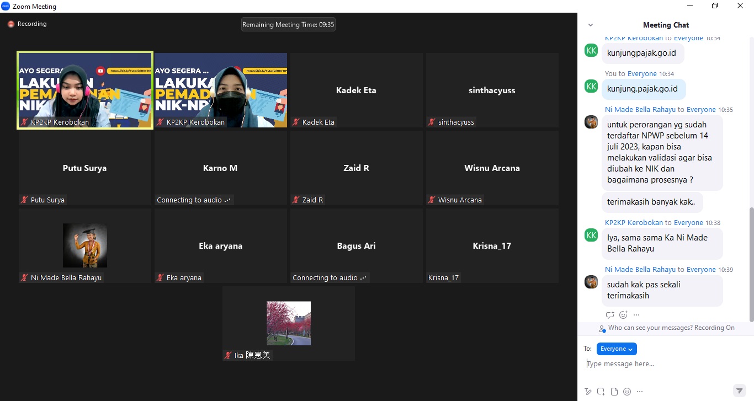Select Ika's video tile with tree photo

289,323
